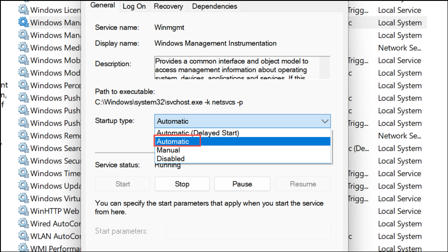Switch to the General tab
Image resolution: width=448 pixels, height=252 pixels.
pos(102,5)
